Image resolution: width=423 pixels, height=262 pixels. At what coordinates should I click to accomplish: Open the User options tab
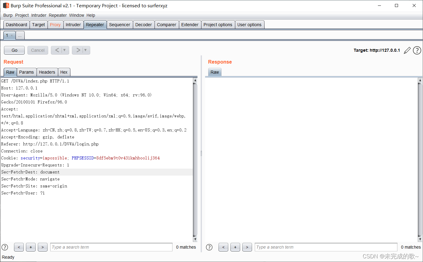(250, 25)
